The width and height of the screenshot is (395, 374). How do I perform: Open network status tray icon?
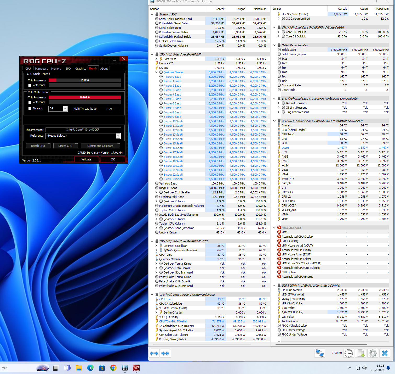pyautogui.click(x=358, y=368)
